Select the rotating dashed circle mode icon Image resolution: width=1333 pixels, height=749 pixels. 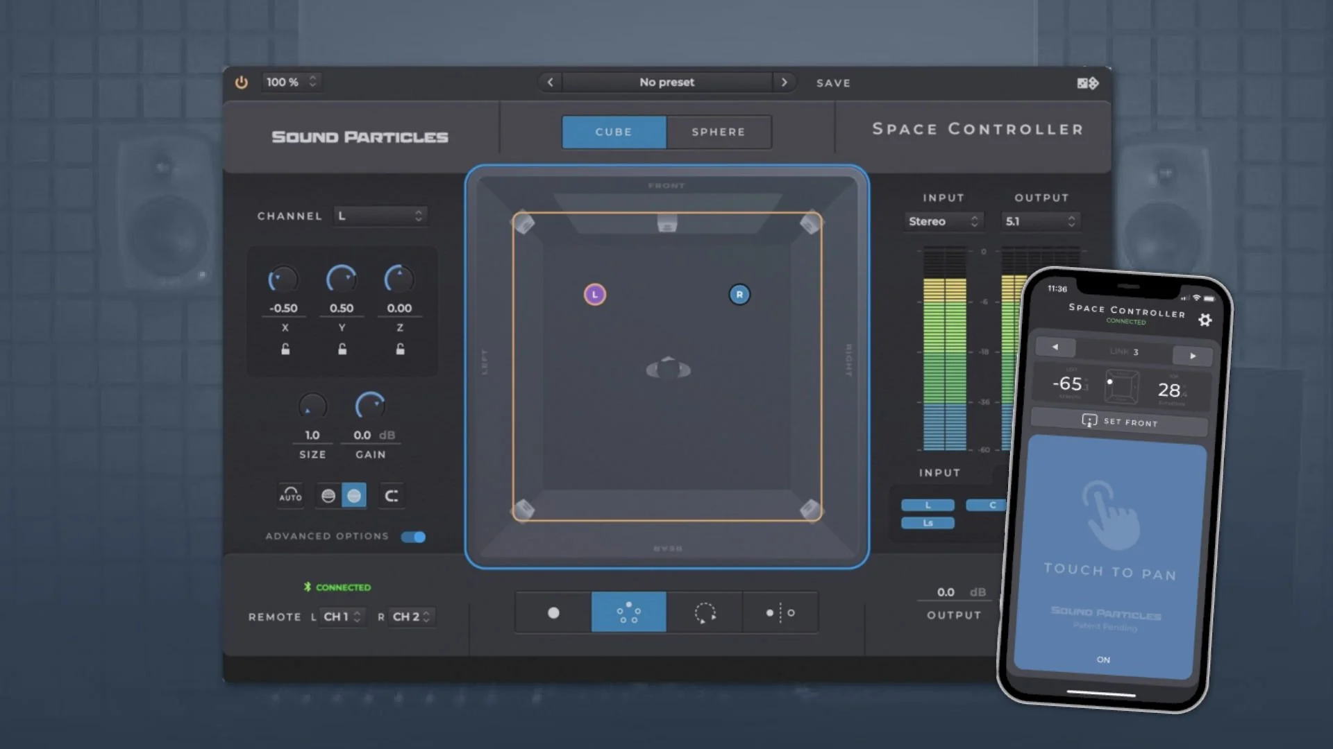[x=704, y=613]
